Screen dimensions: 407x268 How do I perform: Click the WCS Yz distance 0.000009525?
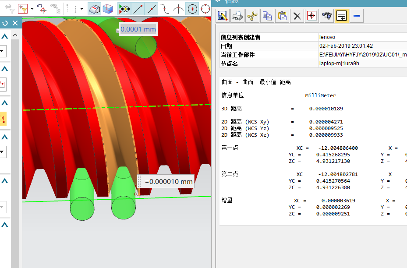[x=326, y=128]
